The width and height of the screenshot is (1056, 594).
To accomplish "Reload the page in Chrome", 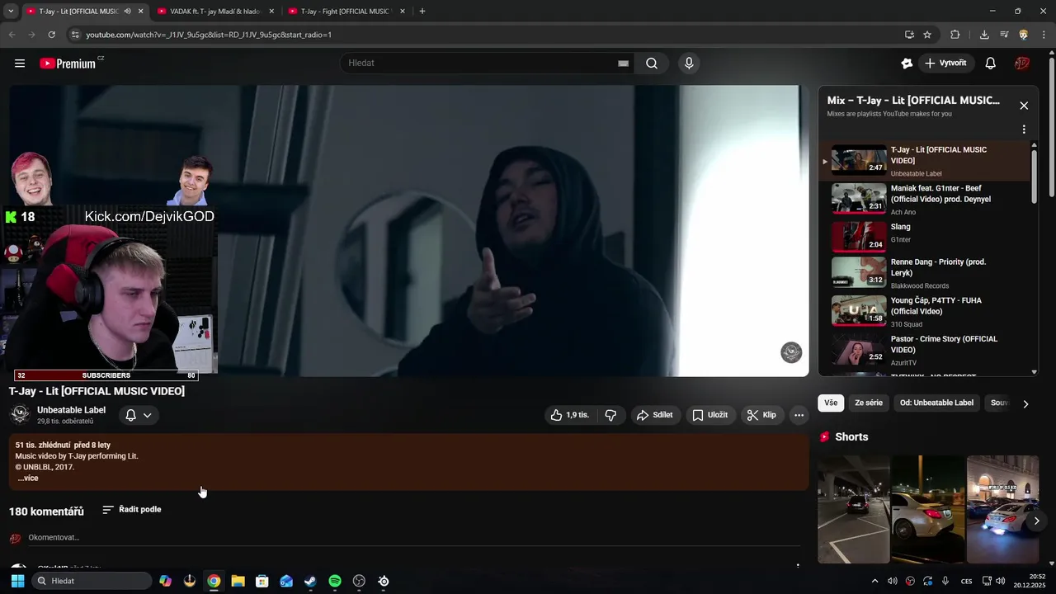I will pos(51,35).
